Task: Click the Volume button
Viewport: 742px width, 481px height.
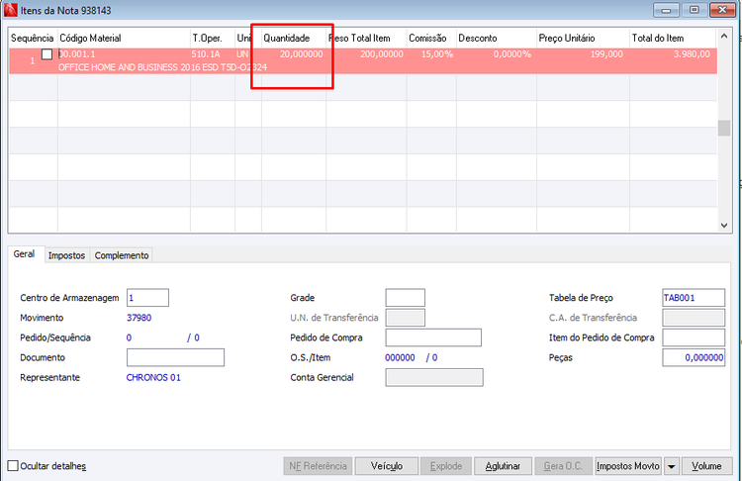Action: [x=706, y=466]
